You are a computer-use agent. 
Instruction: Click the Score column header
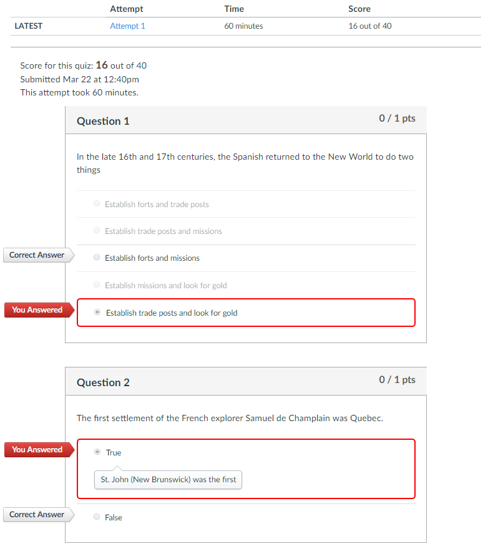[359, 9]
